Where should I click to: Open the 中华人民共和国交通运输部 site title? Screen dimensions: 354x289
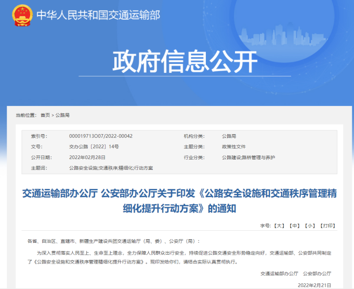pyautogui.click(x=98, y=16)
